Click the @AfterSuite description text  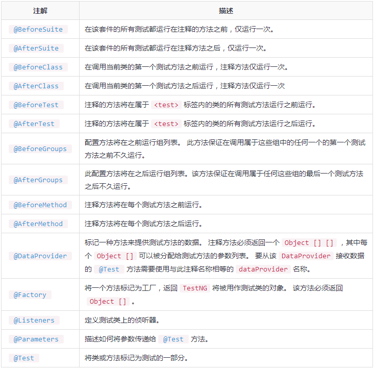176,48
